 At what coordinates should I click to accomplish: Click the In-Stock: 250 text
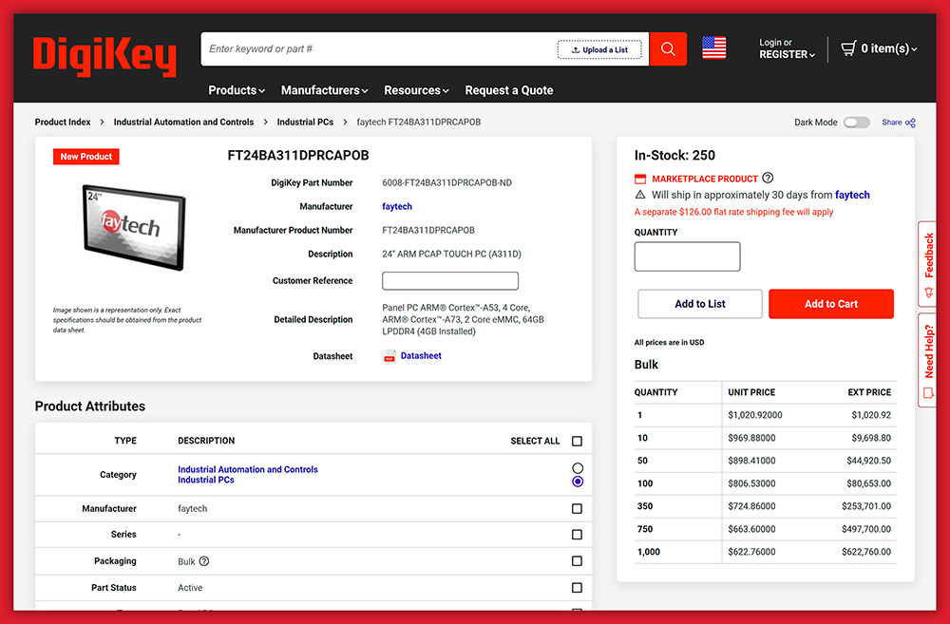(674, 155)
